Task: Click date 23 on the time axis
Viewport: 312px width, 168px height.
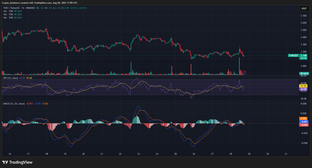Action: 139,154
